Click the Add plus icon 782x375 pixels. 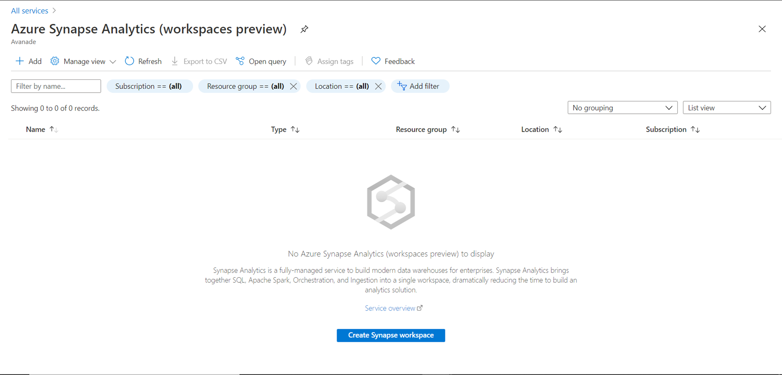click(x=20, y=61)
